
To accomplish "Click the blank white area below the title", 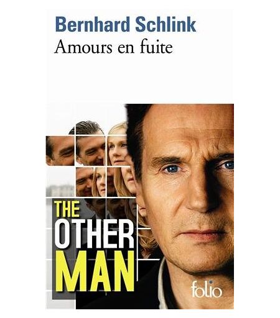I will [x=140, y=79].
